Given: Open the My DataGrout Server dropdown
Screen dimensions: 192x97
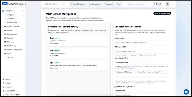Looking at the screenshot, I should [54, 4].
